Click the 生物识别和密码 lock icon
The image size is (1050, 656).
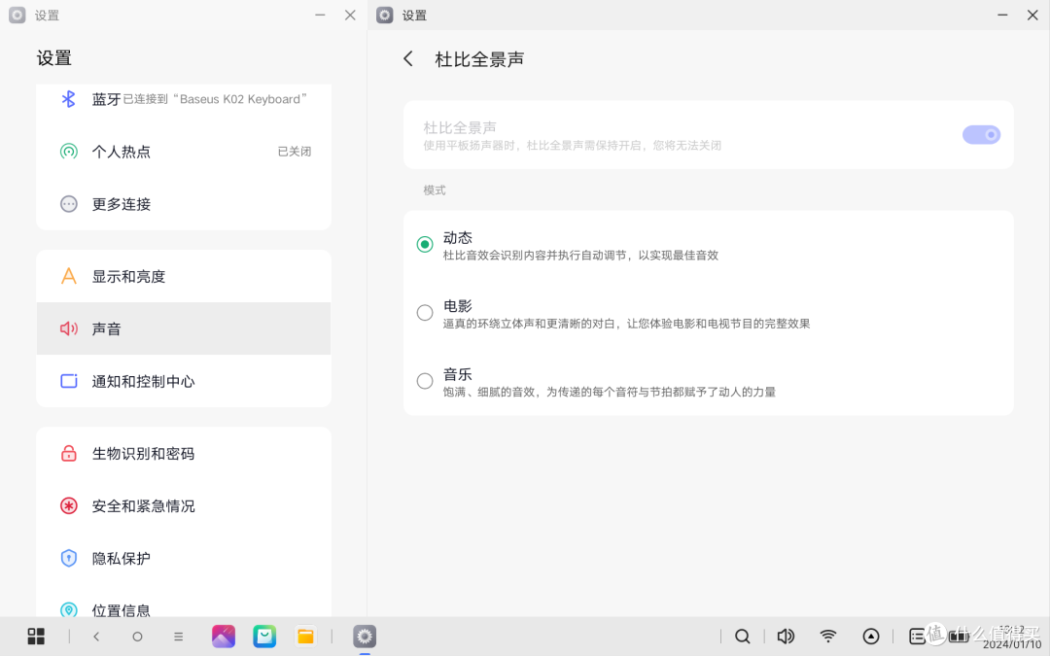(x=68, y=453)
